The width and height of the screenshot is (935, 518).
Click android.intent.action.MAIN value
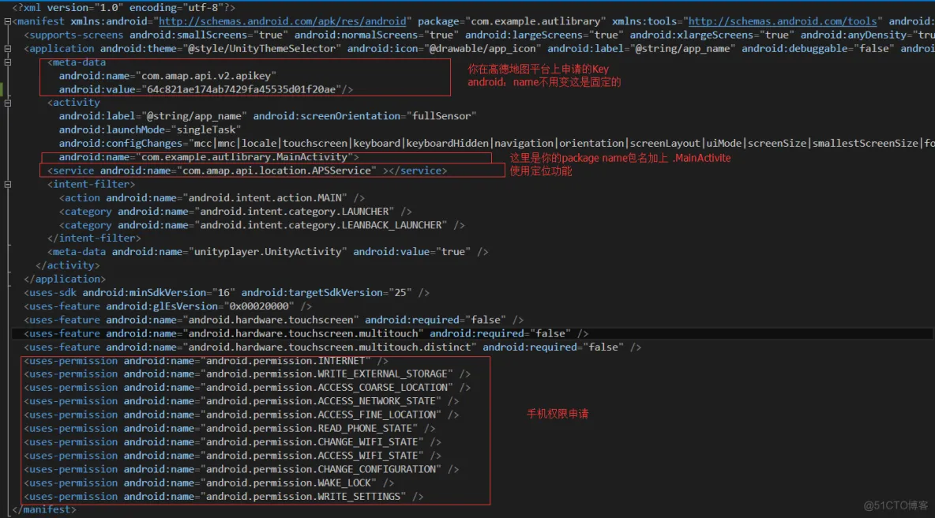265,198
